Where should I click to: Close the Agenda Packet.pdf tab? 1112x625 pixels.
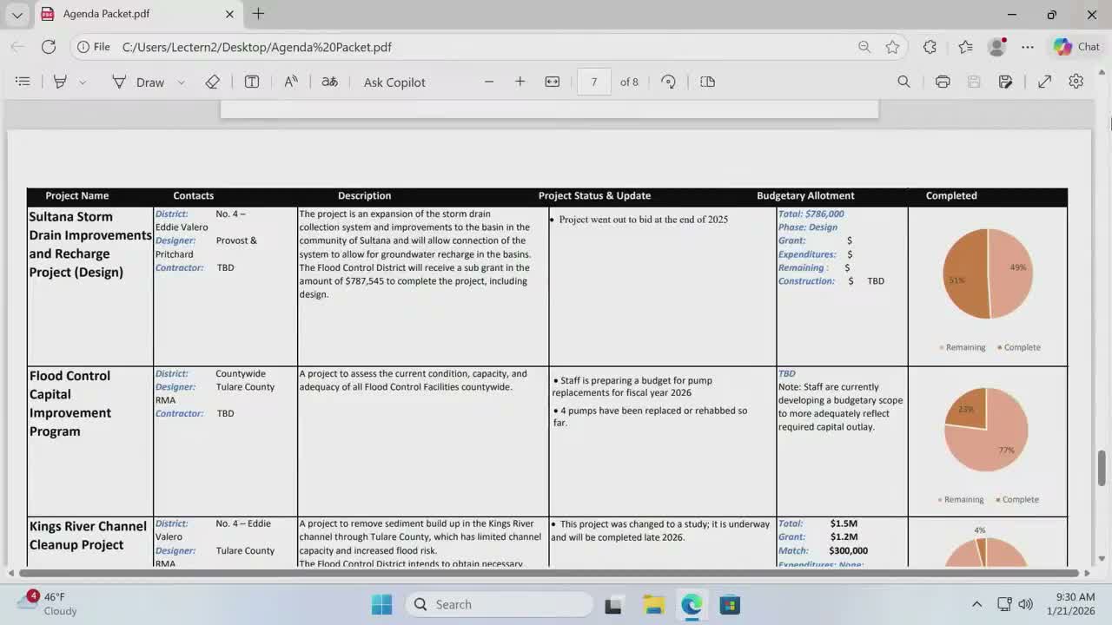(229, 14)
